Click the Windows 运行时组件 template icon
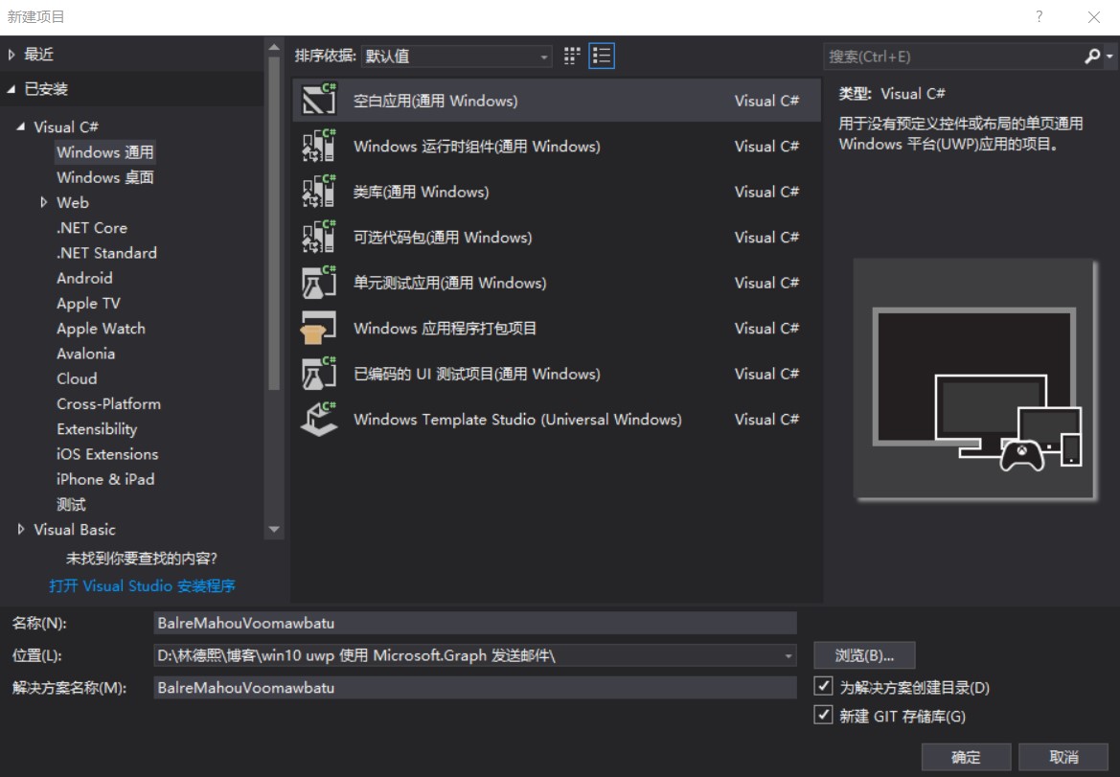 pyautogui.click(x=319, y=146)
